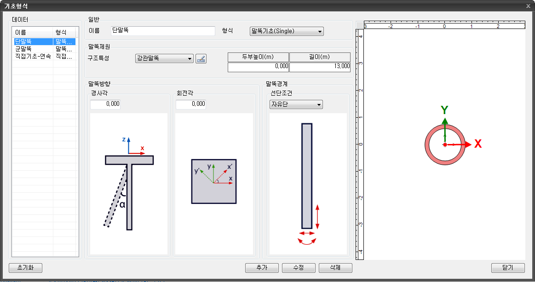
Task: Open the 선단조건 dropdown showing 자유단
Action: [296, 104]
